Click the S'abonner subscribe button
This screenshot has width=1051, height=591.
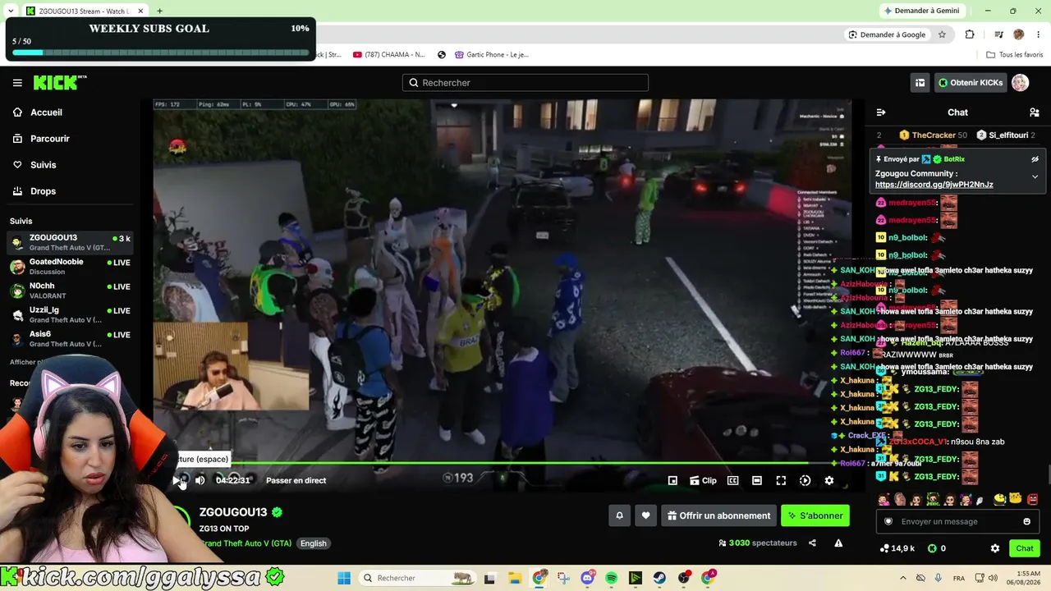pos(815,515)
